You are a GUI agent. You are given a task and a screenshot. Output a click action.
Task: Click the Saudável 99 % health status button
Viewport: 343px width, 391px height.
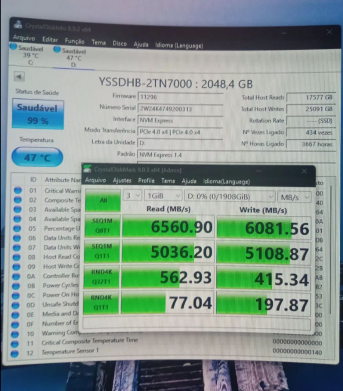tap(38, 114)
